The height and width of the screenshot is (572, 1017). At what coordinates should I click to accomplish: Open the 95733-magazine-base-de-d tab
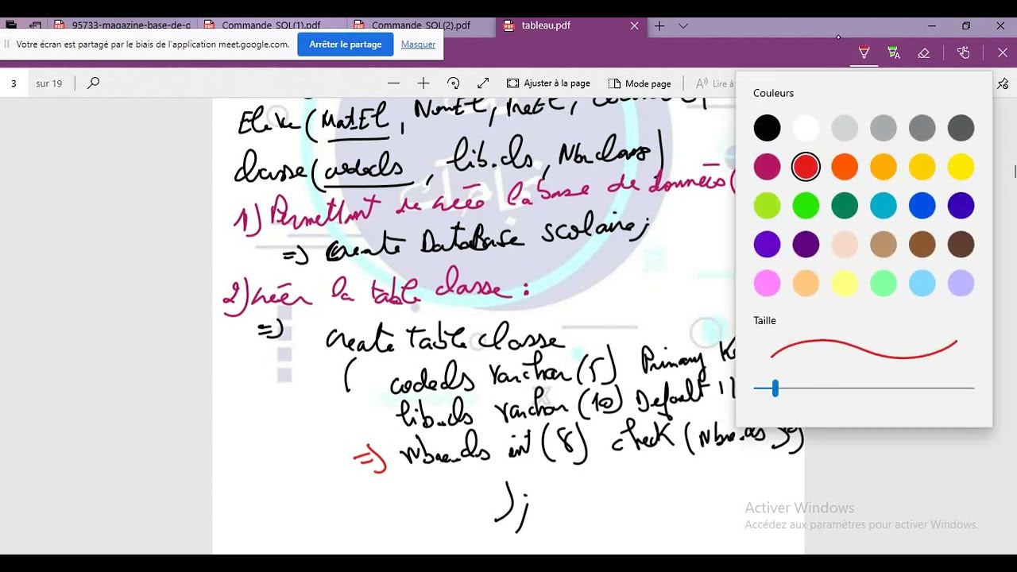point(123,25)
